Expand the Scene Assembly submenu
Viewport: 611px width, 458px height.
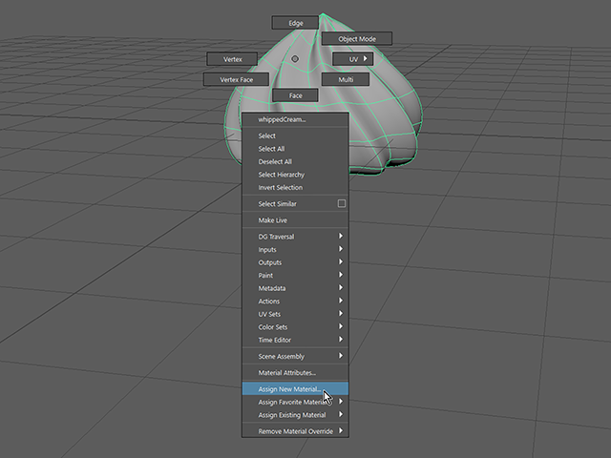pos(295,356)
